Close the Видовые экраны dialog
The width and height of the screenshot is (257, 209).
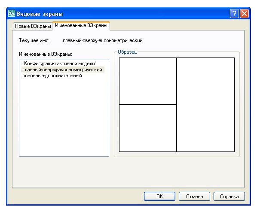pos(245,14)
